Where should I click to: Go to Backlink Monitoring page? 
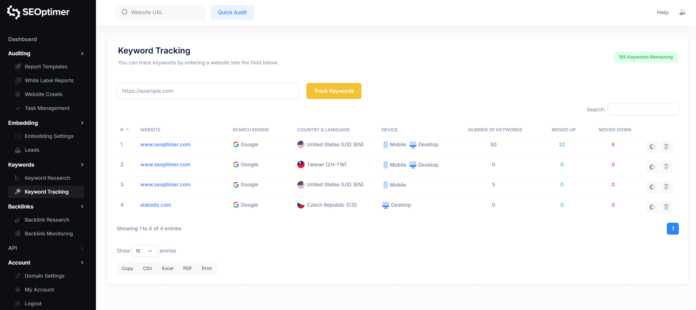tap(49, 234)
